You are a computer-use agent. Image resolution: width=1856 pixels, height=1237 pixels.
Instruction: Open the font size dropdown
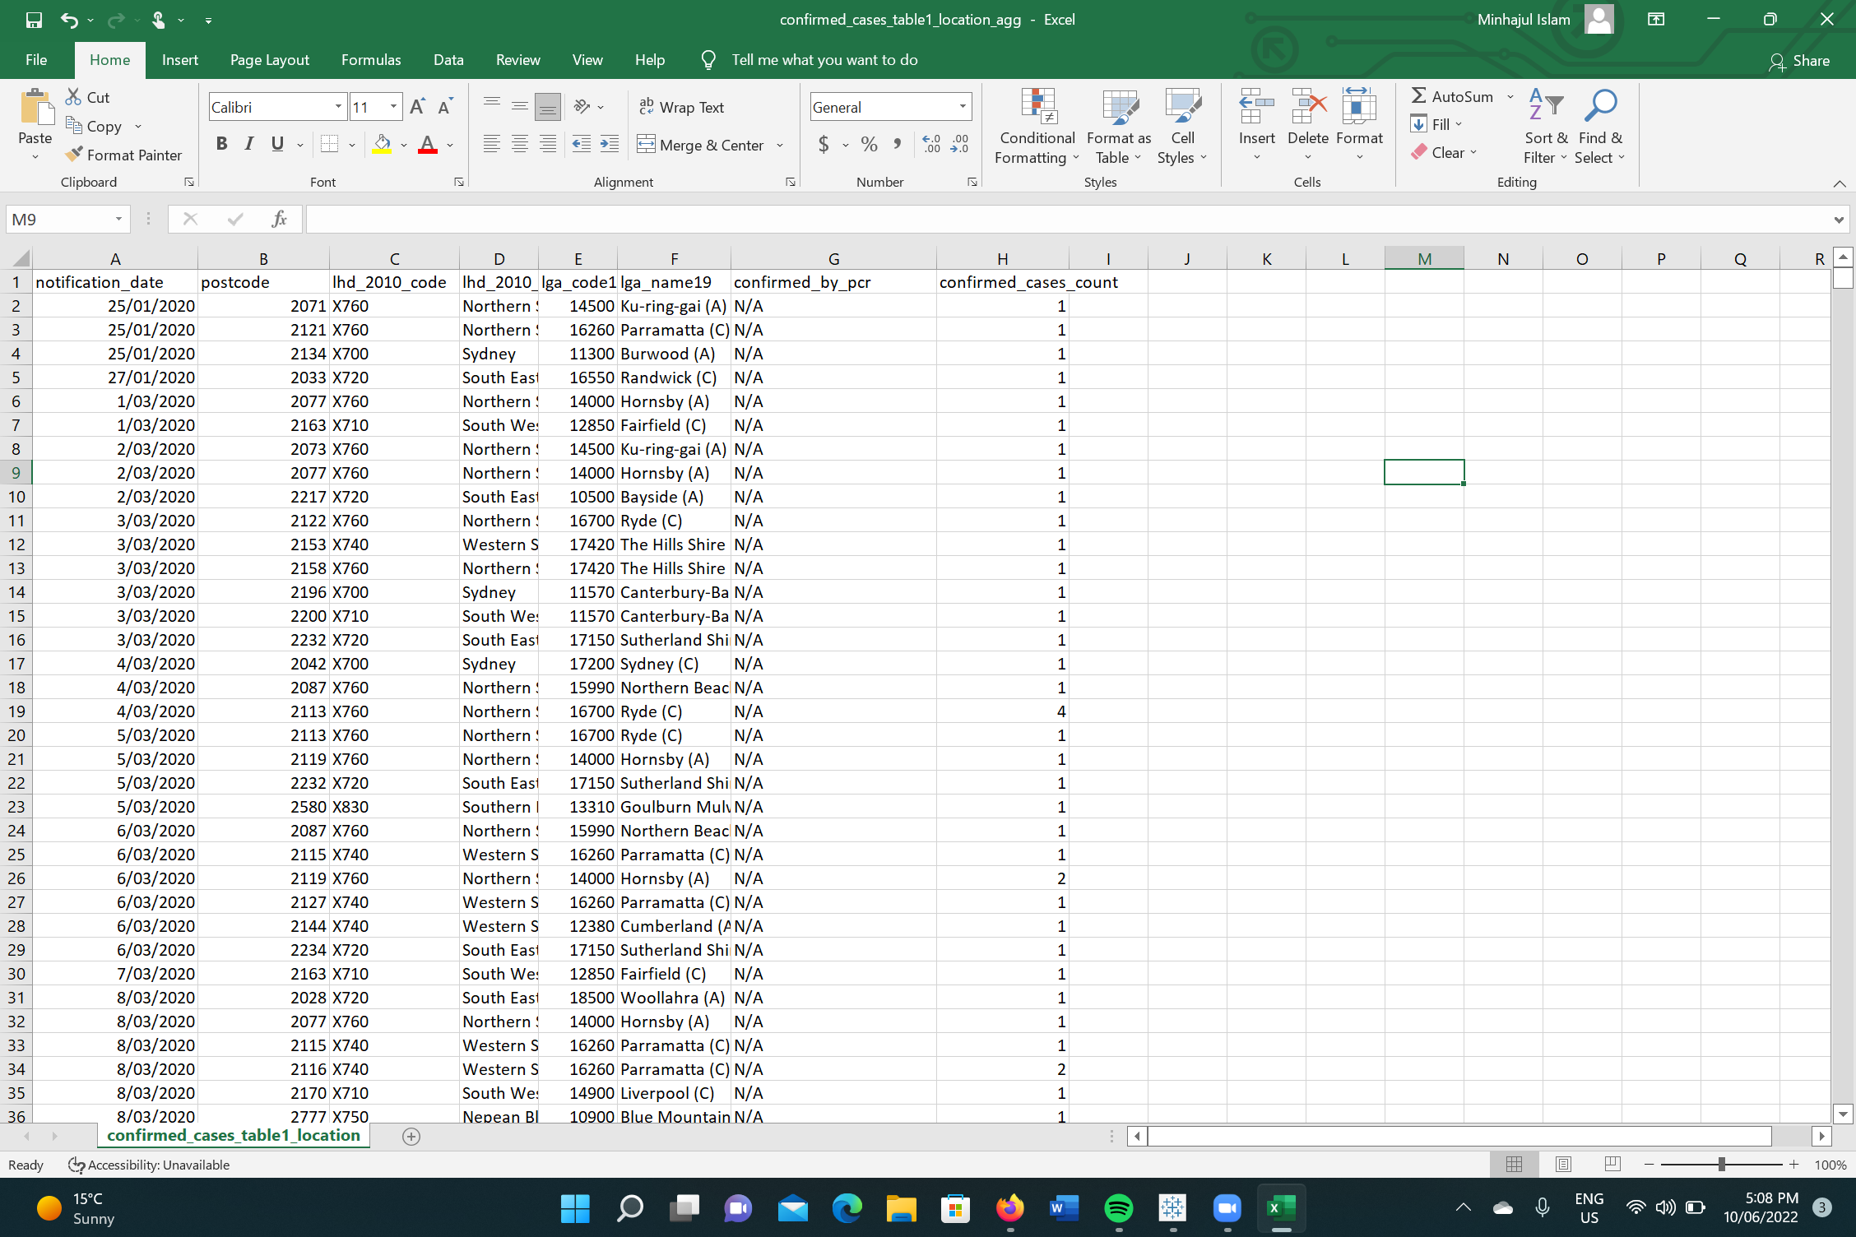[393, 107]
